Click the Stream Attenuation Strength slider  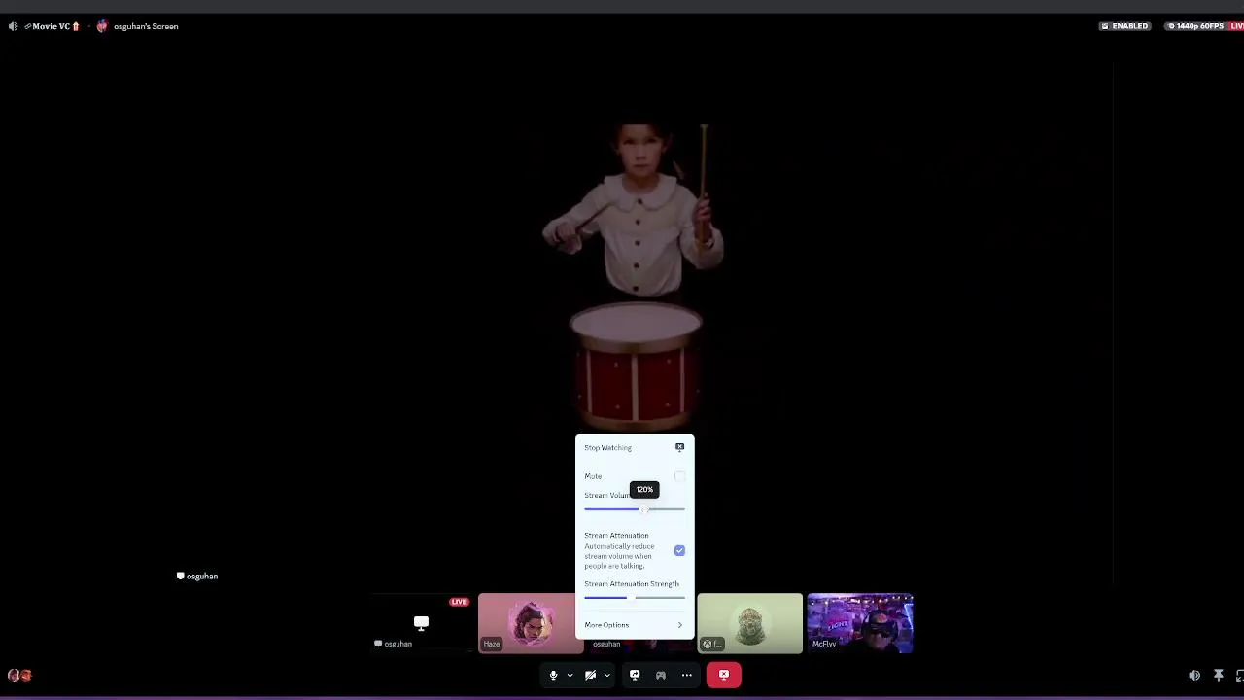(635, 597)
